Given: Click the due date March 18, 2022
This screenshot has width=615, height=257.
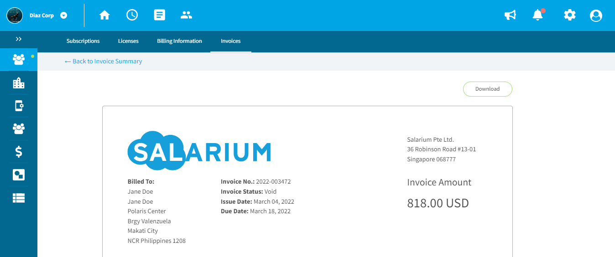Looking at the screenshot, I should (x=270, y=211).
